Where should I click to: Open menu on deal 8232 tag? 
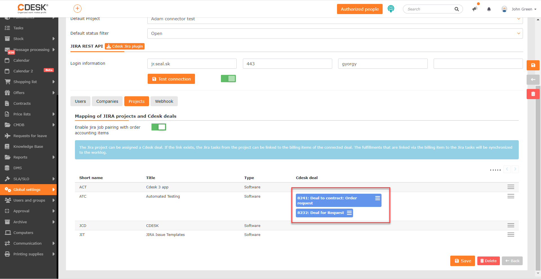click(349, 213)
